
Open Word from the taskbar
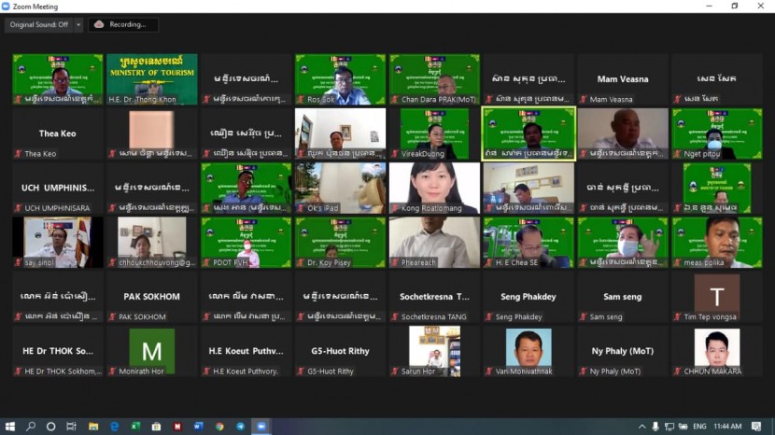point(198,427)
